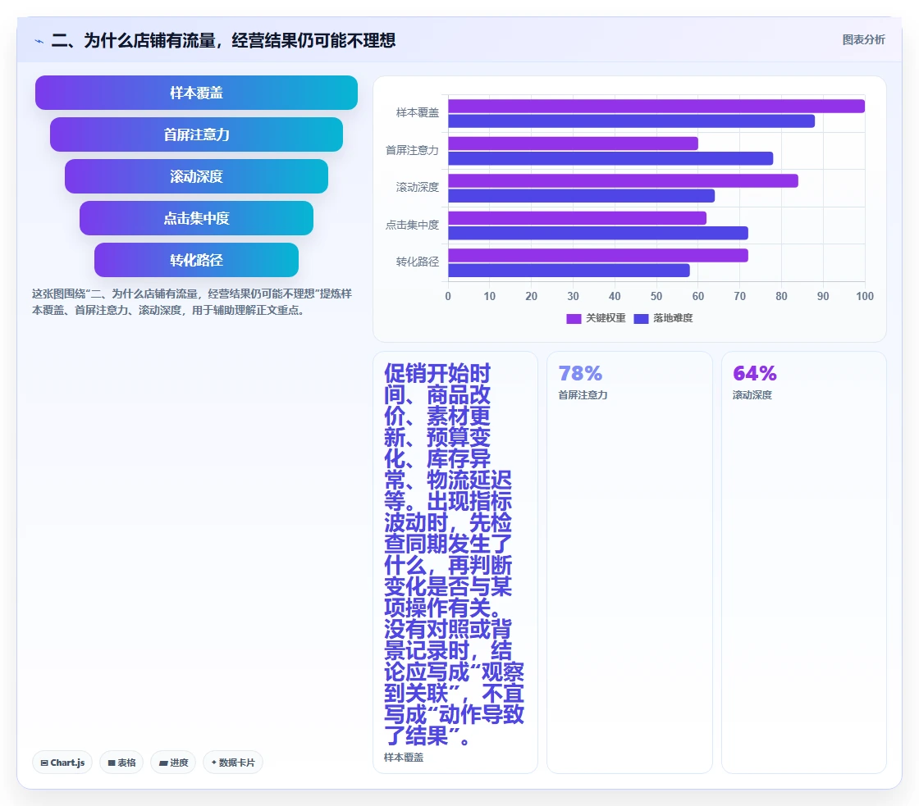
Task: Click the small icon before the section title
Action: tap(39, 41)
